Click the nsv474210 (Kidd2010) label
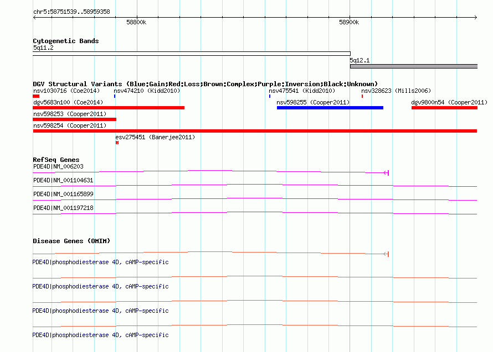Image resolution: width=493 pixels, height=352 pixels. click(x=147, y=91)
